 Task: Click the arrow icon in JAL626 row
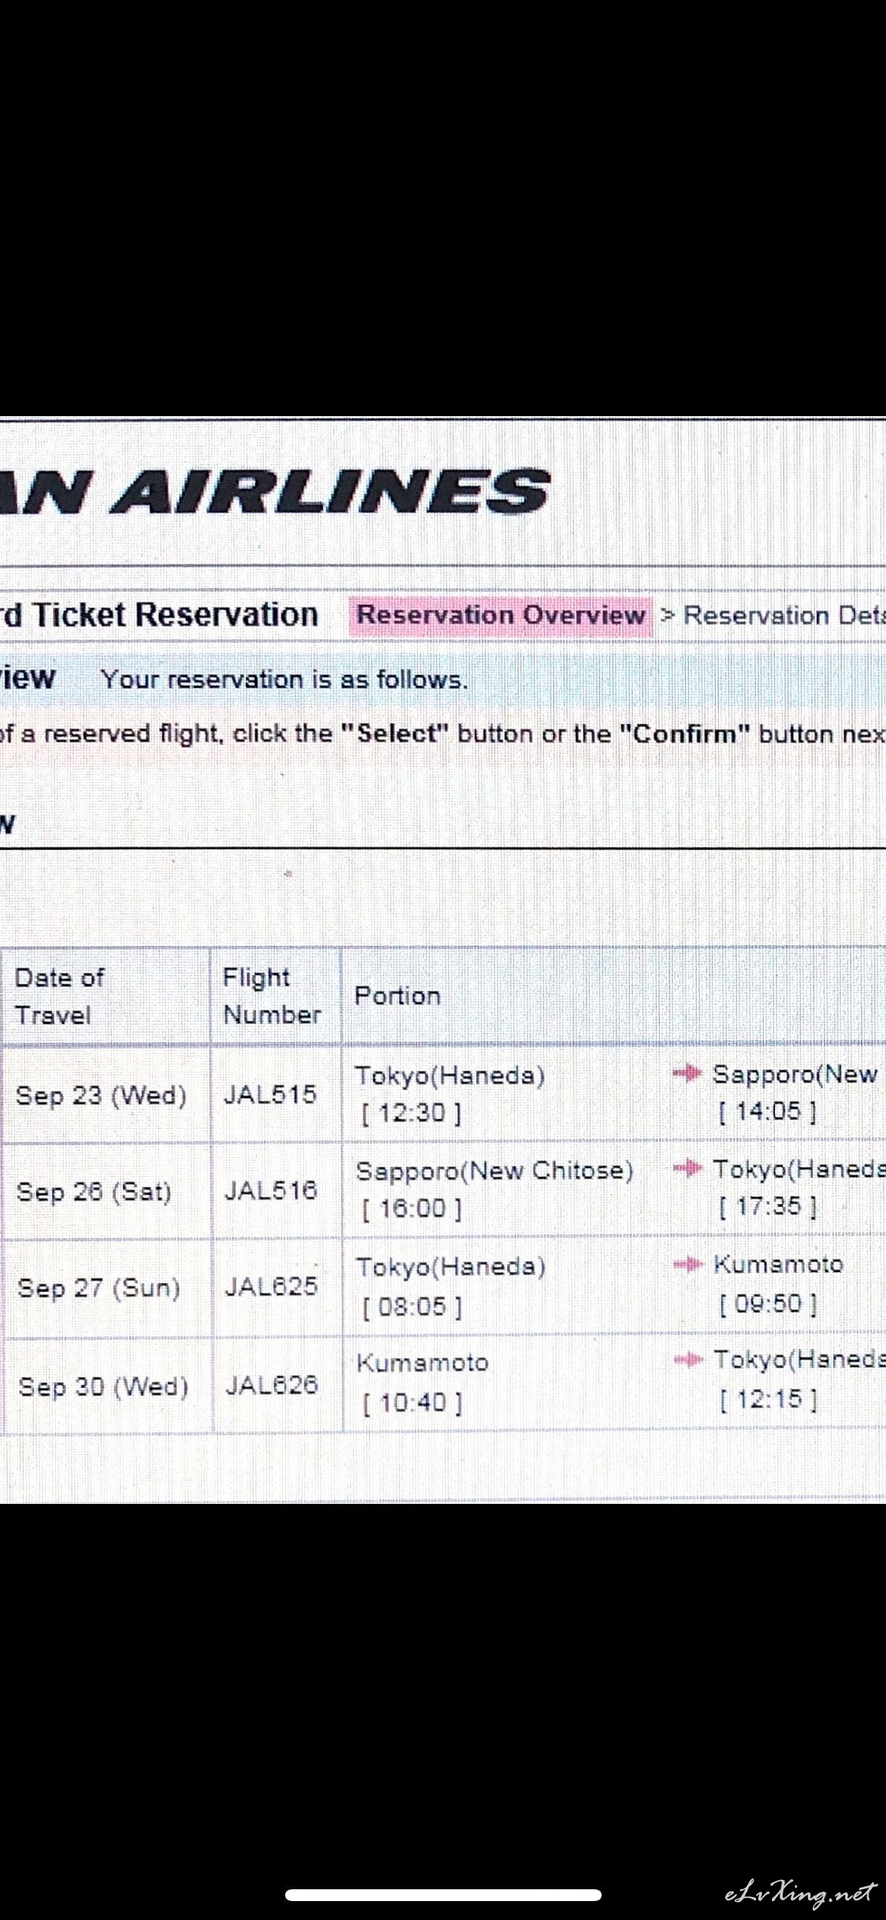(x=688, y=1359)
